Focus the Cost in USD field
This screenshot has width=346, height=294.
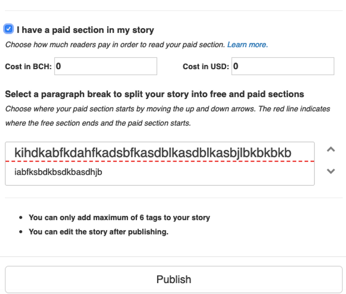coord(283,66)
